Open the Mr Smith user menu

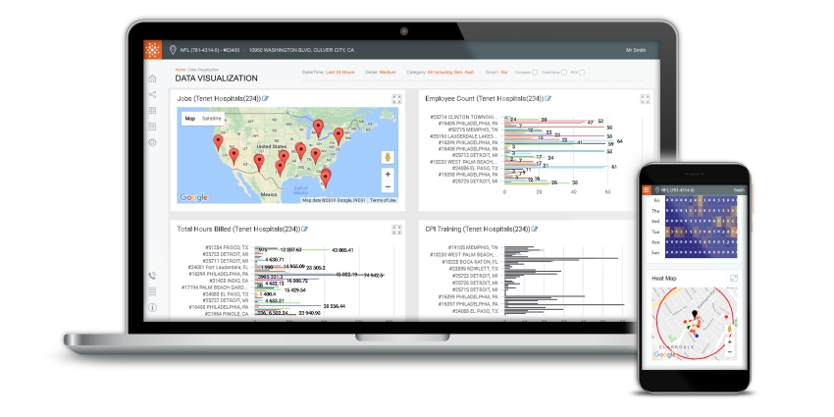(x=636, y=50)
